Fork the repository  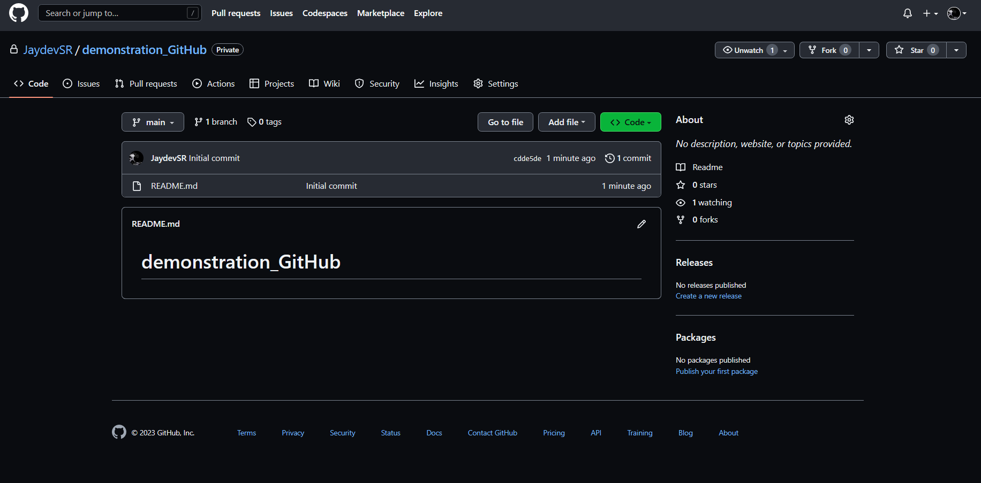click(x=829, y=50)
